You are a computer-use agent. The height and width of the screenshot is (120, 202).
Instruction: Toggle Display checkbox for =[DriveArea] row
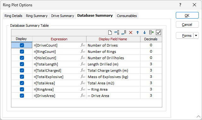tap(22, 95)
